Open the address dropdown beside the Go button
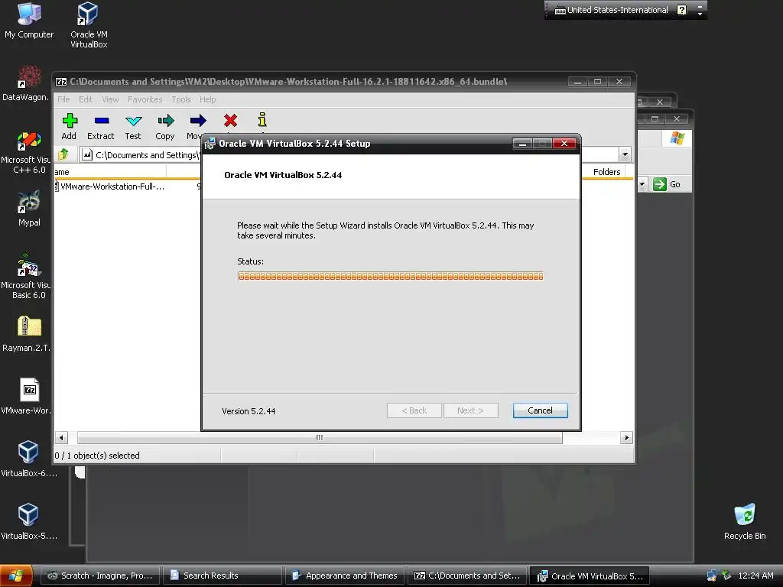Viewport: 783px width, 587px height. (642, 184)
